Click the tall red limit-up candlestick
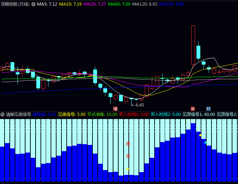Viewport: 238px width, 184px height. point(193,45)
